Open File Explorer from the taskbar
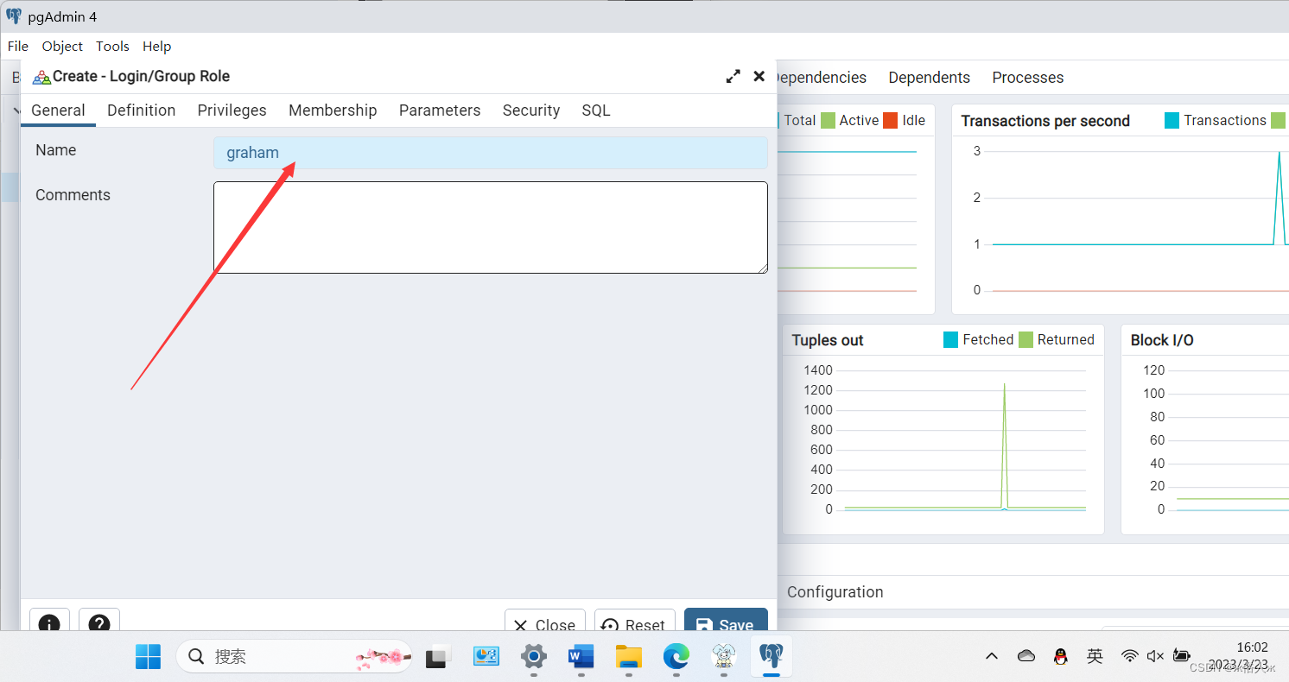The image size is (1289, 682). 628,656
